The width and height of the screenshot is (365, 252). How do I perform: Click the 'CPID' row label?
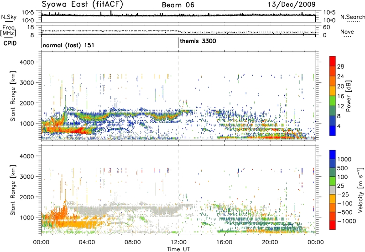tap(10, 43)
